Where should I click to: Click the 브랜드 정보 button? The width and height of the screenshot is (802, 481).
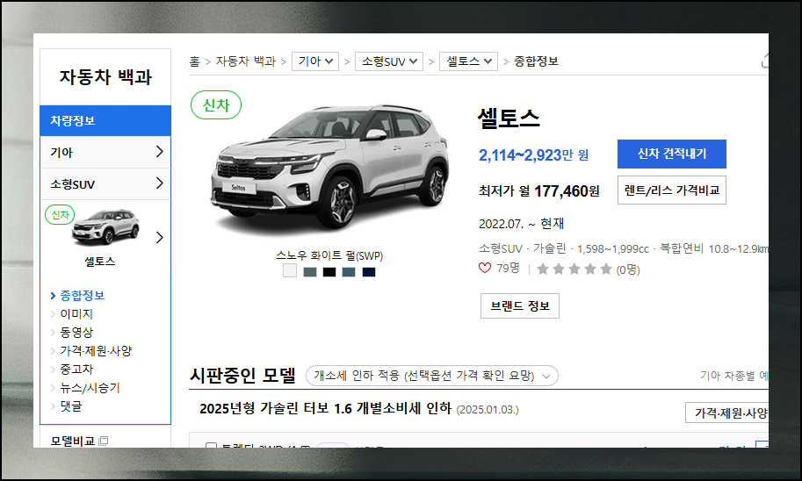click(520, 305)
